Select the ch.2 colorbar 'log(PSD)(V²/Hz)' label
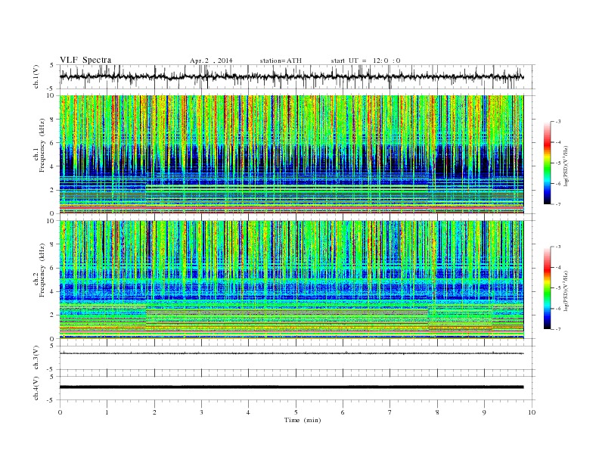The height and width of the screenshot is (463, 599). (x=566, y=291)
